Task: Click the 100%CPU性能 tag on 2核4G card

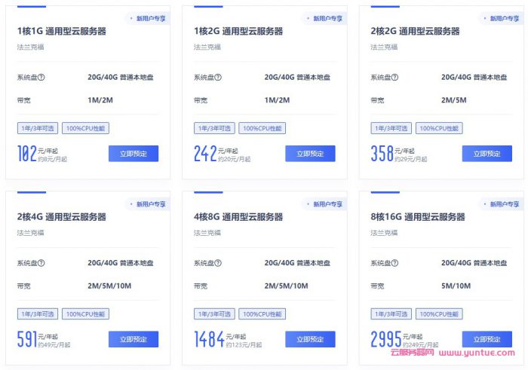Action: (x=85, y=313)
